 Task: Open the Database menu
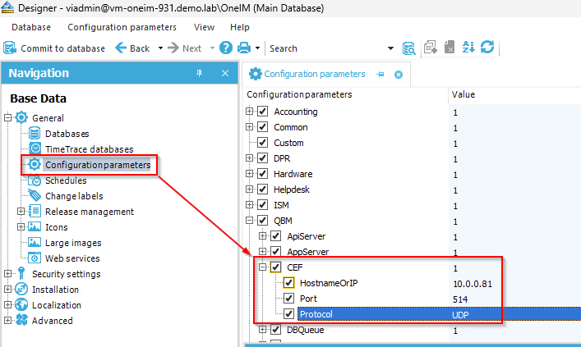coord(31,27)
